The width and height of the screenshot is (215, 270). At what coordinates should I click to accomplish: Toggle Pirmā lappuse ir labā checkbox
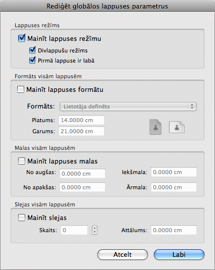pos(32,61)
